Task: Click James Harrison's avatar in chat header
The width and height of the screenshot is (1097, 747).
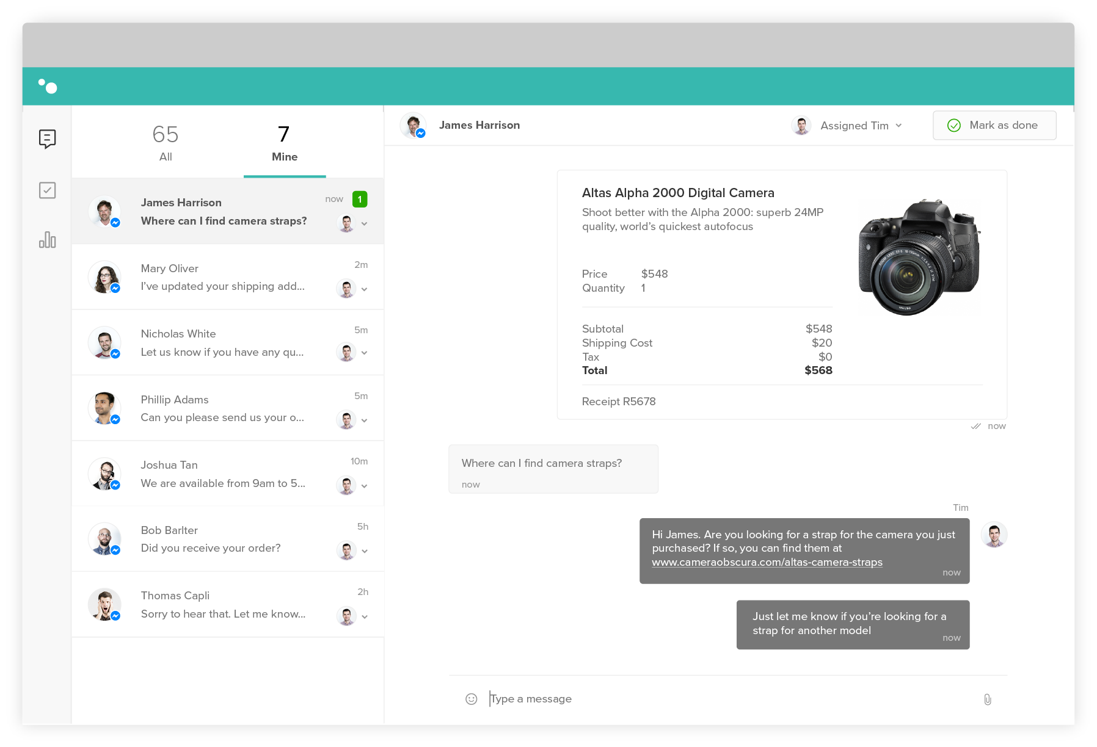Action: tap(413, 125)
